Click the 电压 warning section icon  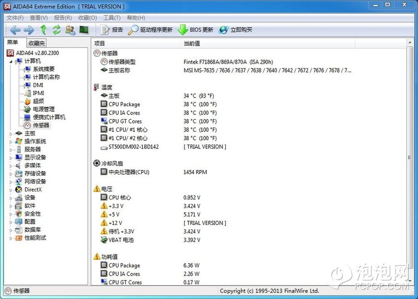coord(97,189)
